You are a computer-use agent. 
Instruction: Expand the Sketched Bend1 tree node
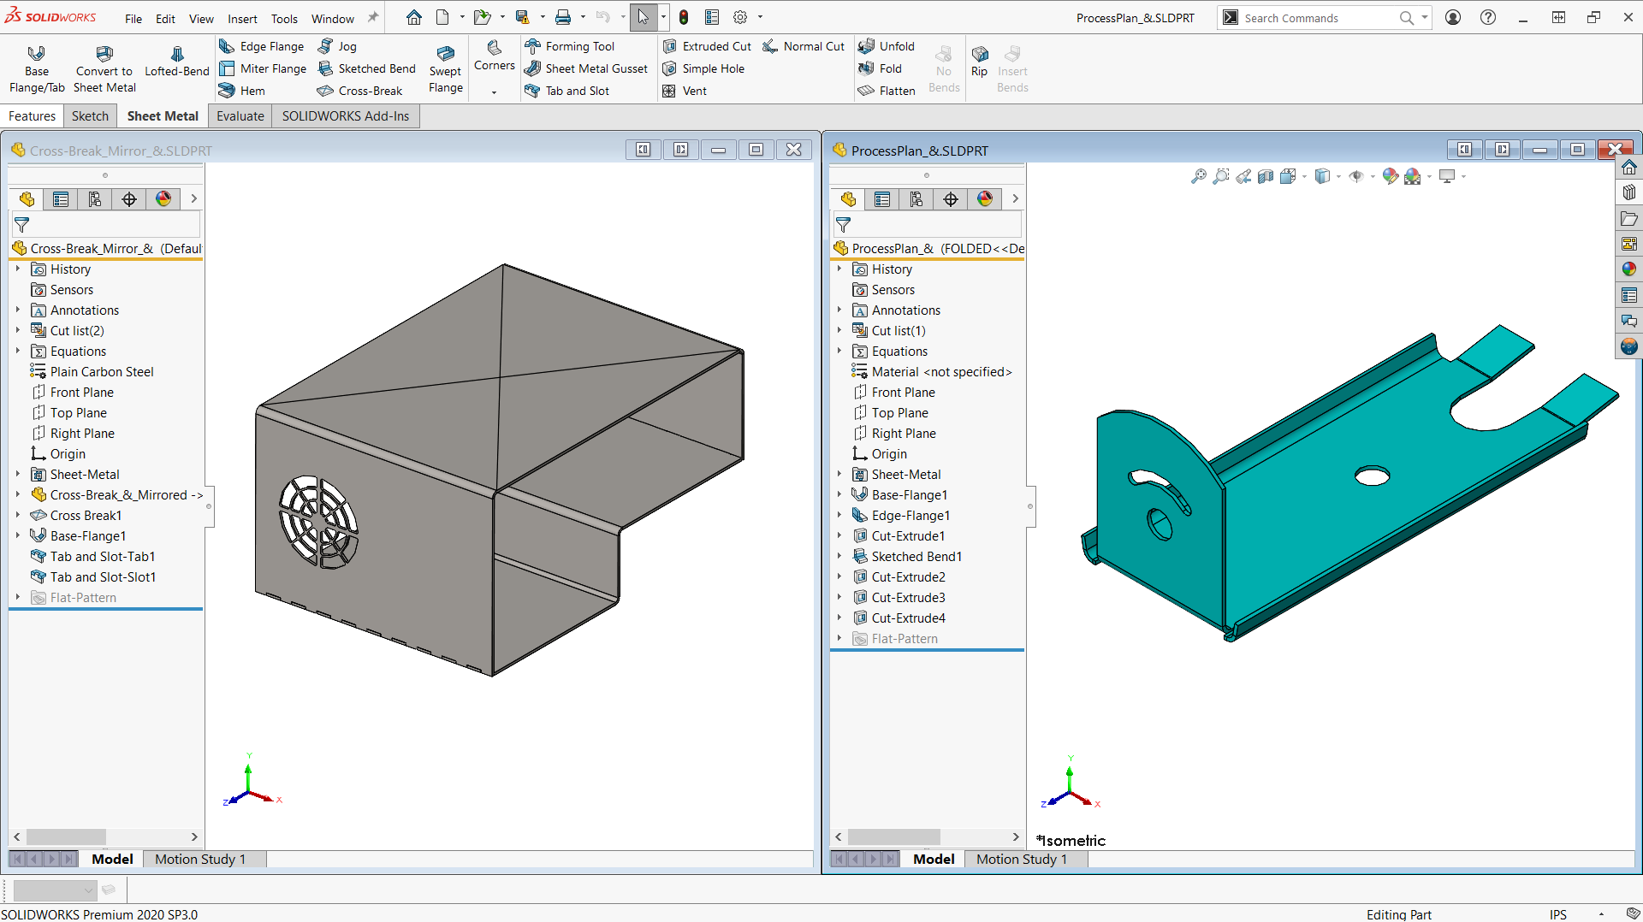[839, 557]
